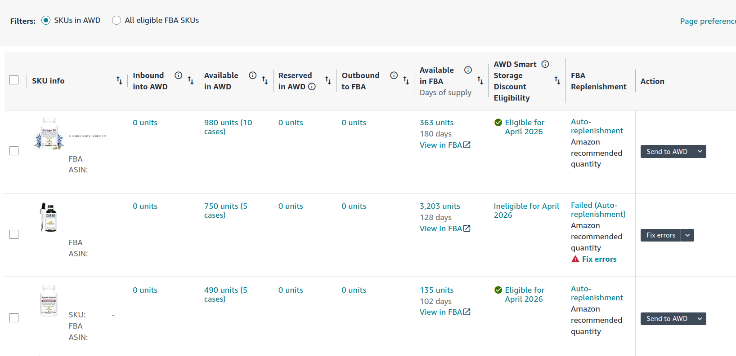Click the info icon next to Inbound into AWD
The height and width of the screenshot is (356, 736).
point(178,75)
